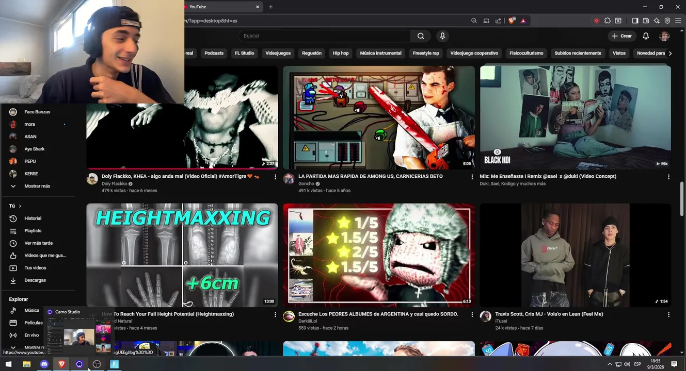Select the Videojuegos category chip
Screen dimensions: 686x371
(x=278, y=53)
